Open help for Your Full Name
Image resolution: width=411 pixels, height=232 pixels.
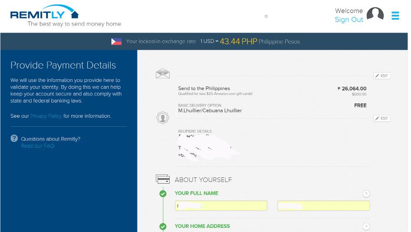coord(366,194)
